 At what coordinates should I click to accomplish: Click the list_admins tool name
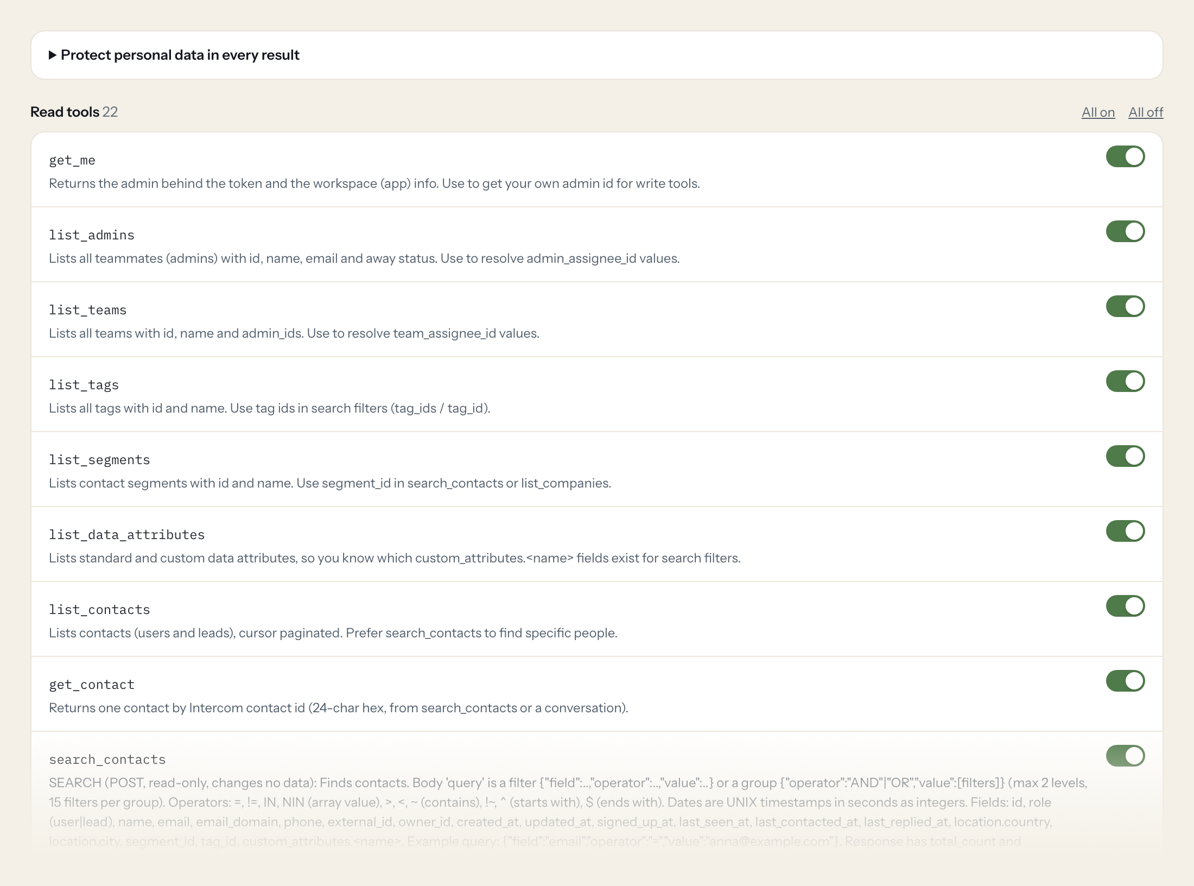point(92,235)
